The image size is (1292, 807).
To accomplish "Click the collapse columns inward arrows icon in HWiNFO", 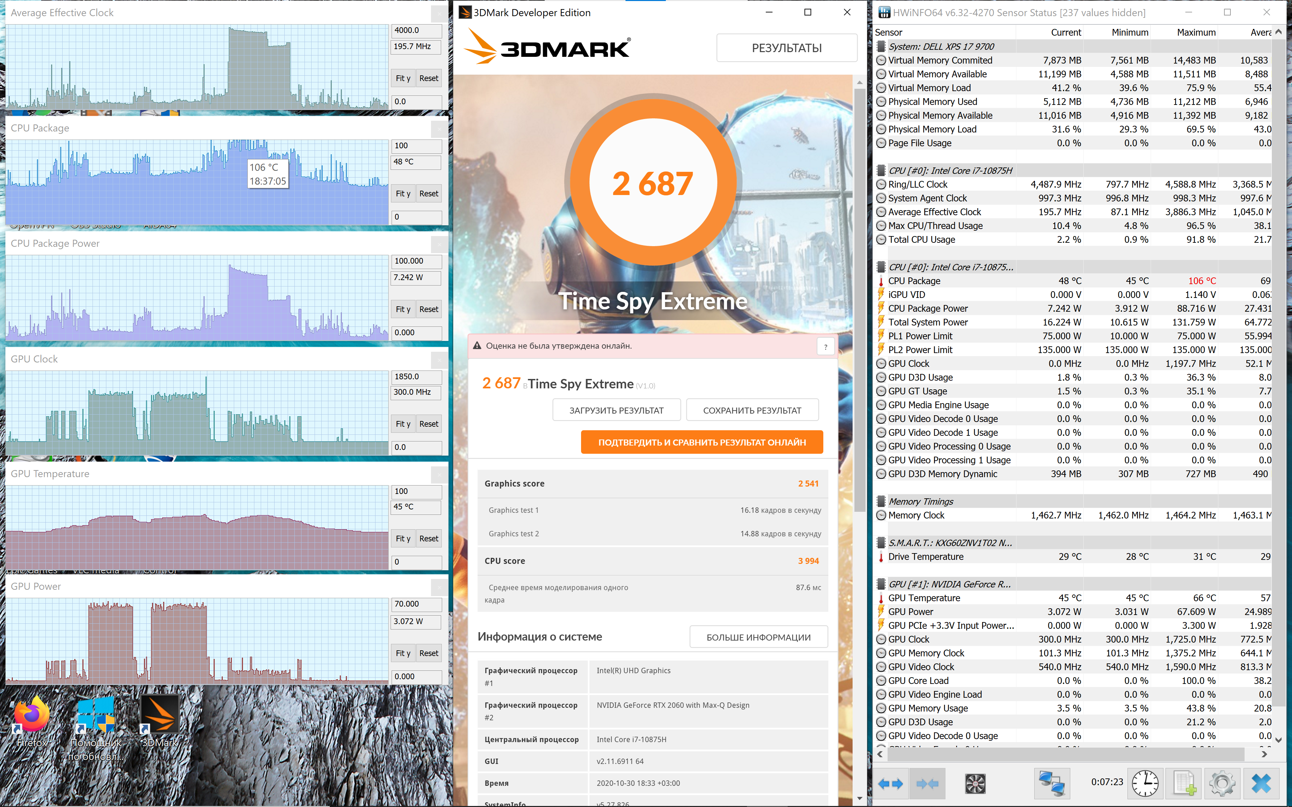I will (927, 783).
